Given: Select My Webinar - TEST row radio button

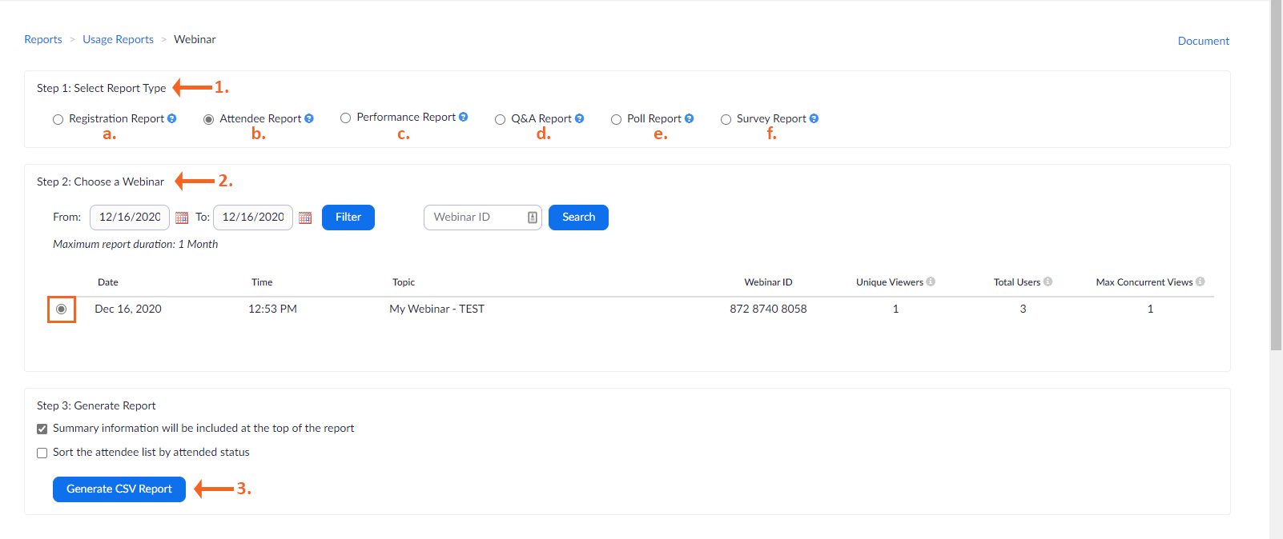Looking at the screenshot, I should [x=62, y=309].
